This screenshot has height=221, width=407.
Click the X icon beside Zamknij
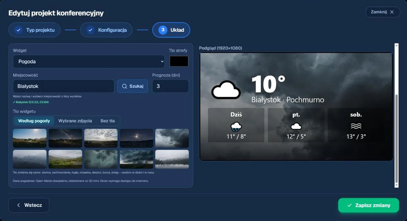(x=392, y=12)
